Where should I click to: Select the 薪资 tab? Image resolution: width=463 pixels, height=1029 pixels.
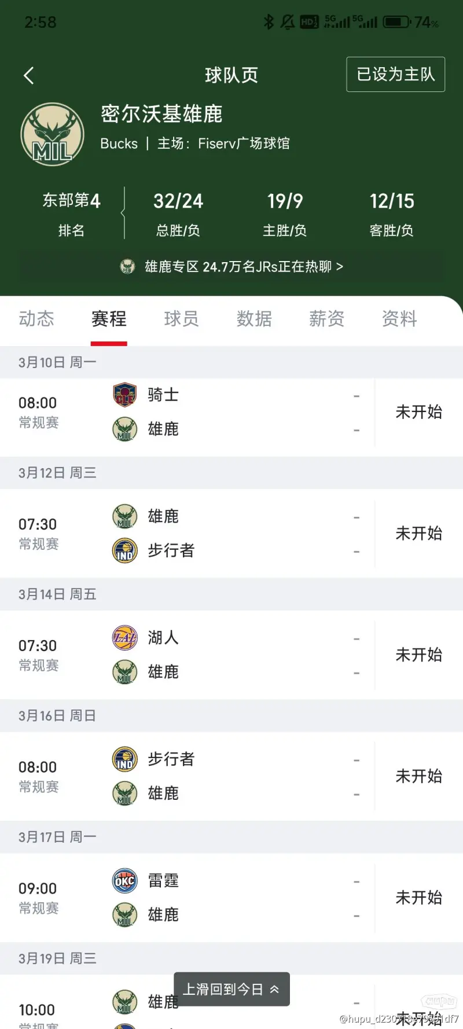tap(326, 319)
